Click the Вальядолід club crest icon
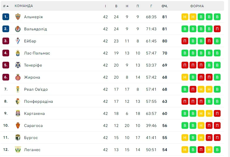This screenshot has height=157, width=230. [x=18, y=29]
